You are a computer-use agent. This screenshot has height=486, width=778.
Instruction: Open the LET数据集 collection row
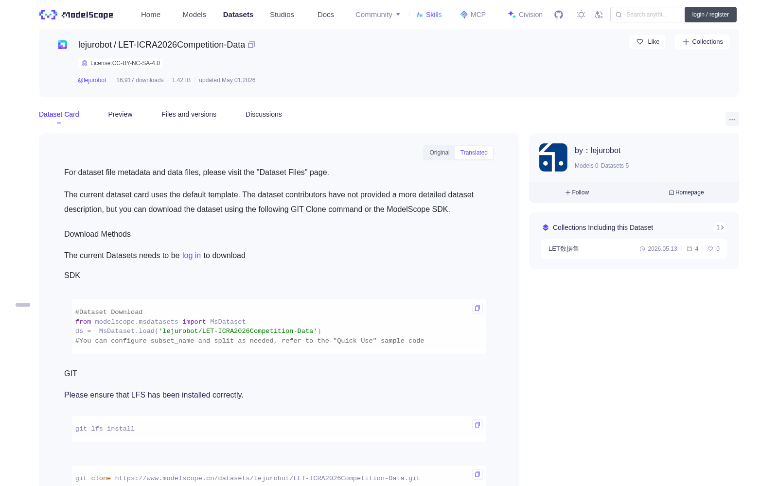(x=634, y=249)
